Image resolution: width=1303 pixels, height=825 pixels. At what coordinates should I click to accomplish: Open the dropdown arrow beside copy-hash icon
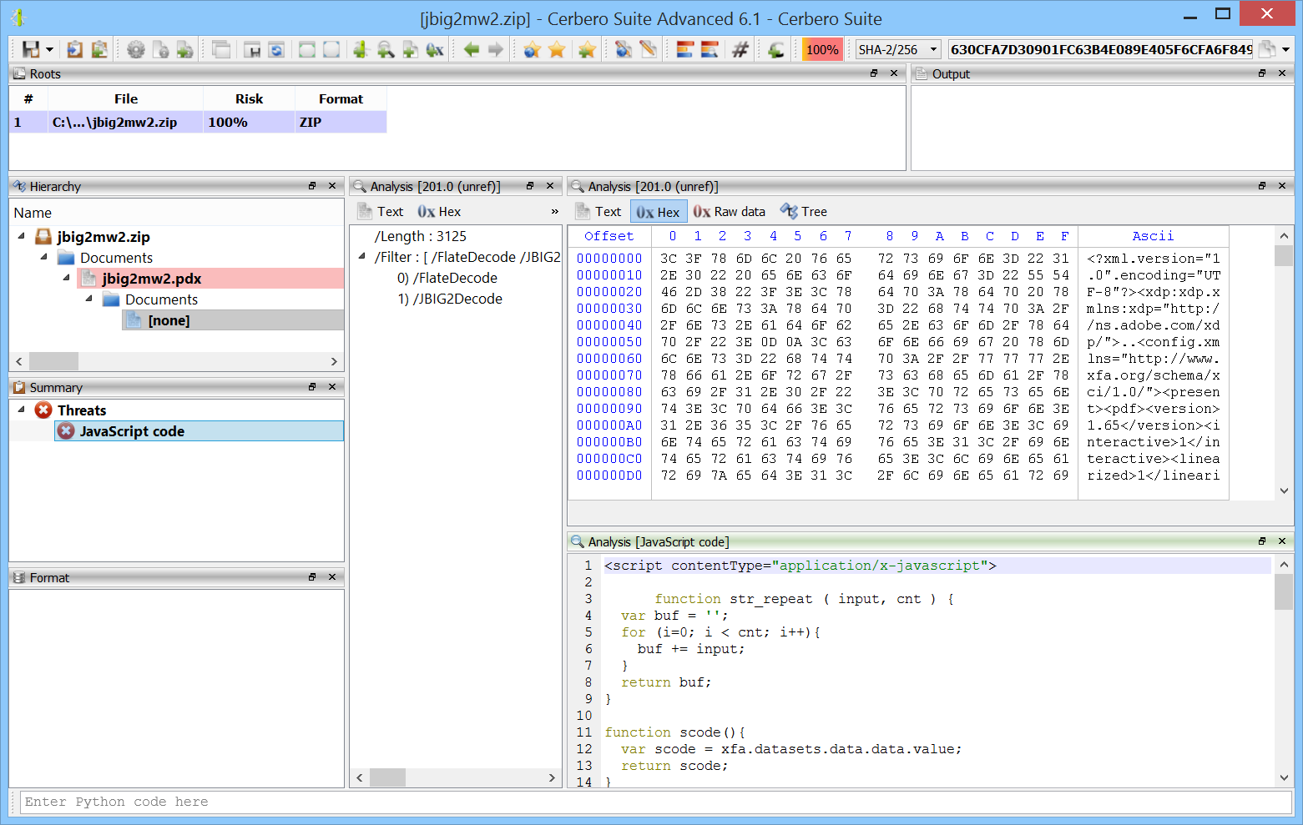[1286, 50]
